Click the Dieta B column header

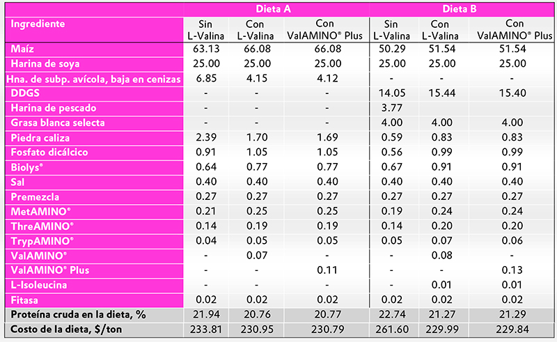[460, 9]
